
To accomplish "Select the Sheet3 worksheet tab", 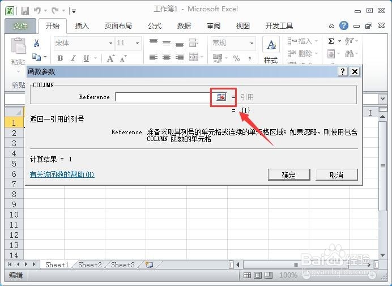I will (123, 264).
